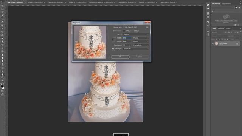Image resolution: width=242 pixels, height=136 pixels.
Task: Select the Blur tool
Action: [2, 55]
